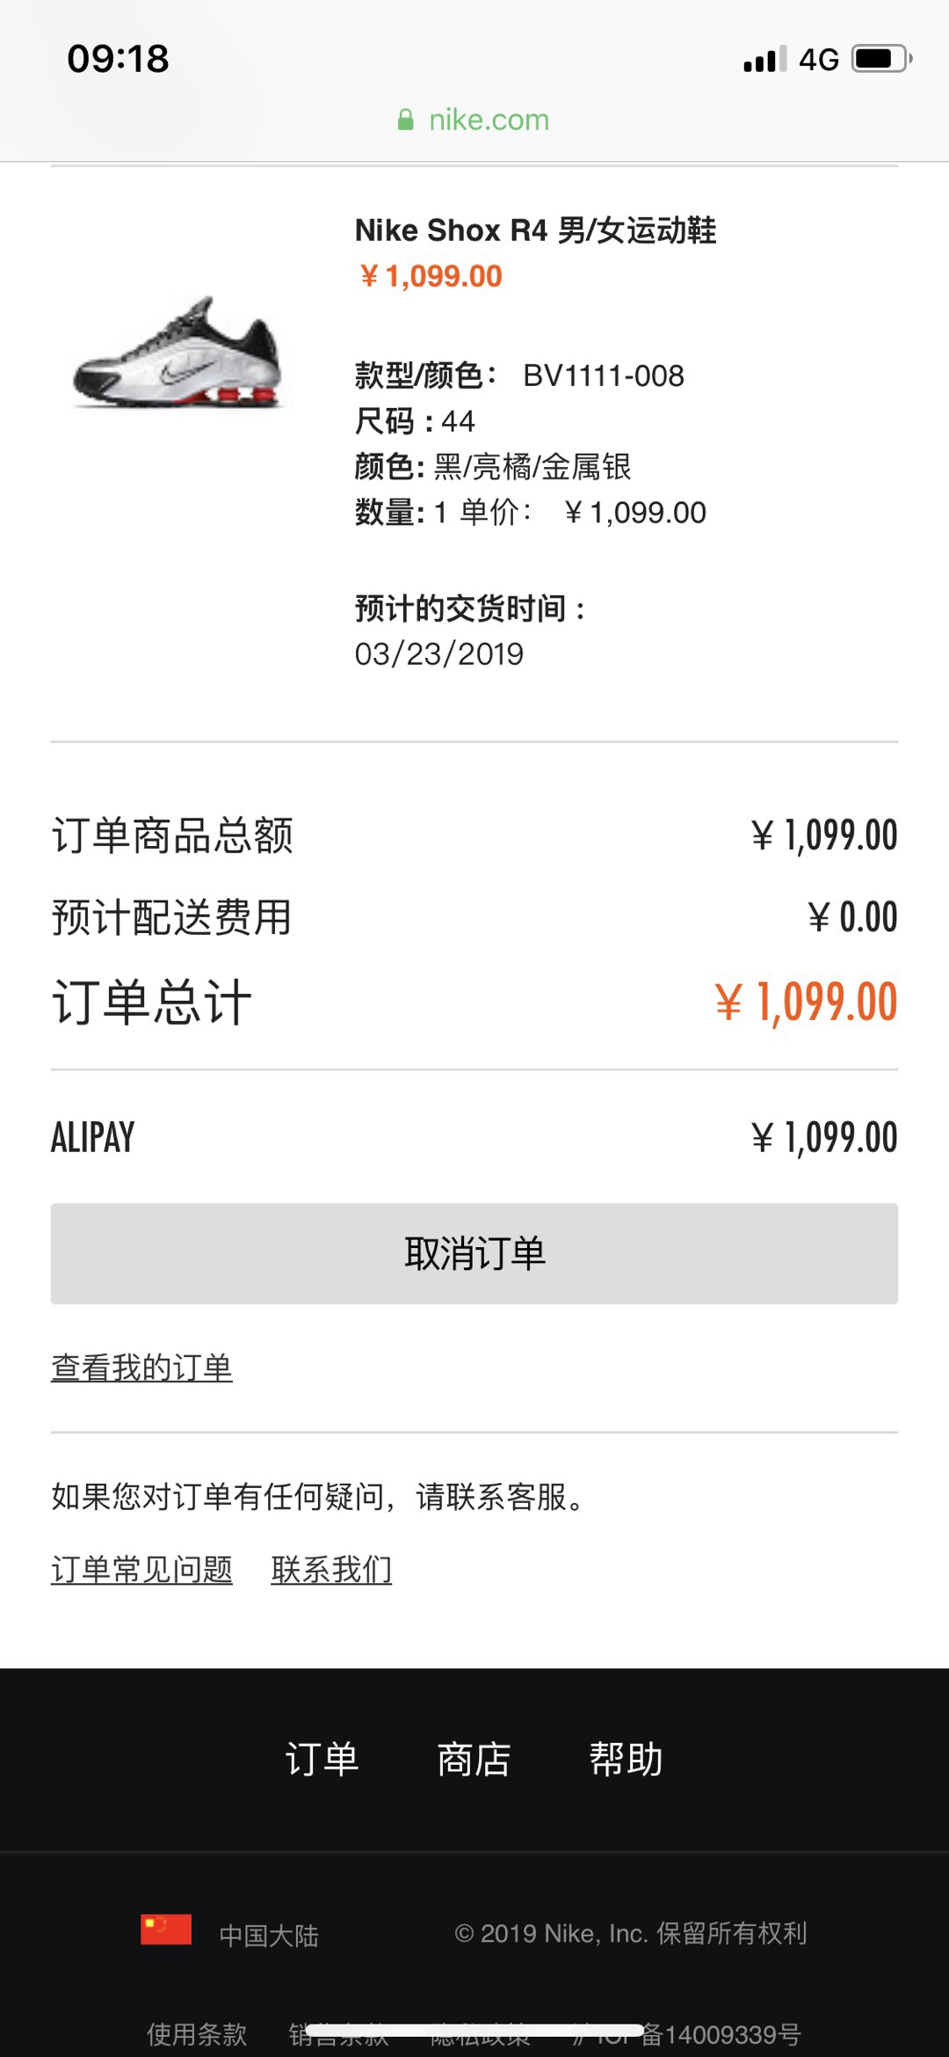Go to 商店 in footer menu
Viewport: 949px width, 2057px height.
coord(474,1759)
